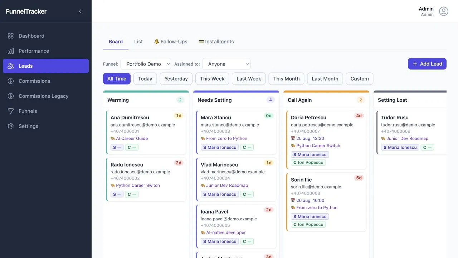Switch to the List tab
The width and height of the screenshot is (458, 258).
tap(138, 42)
